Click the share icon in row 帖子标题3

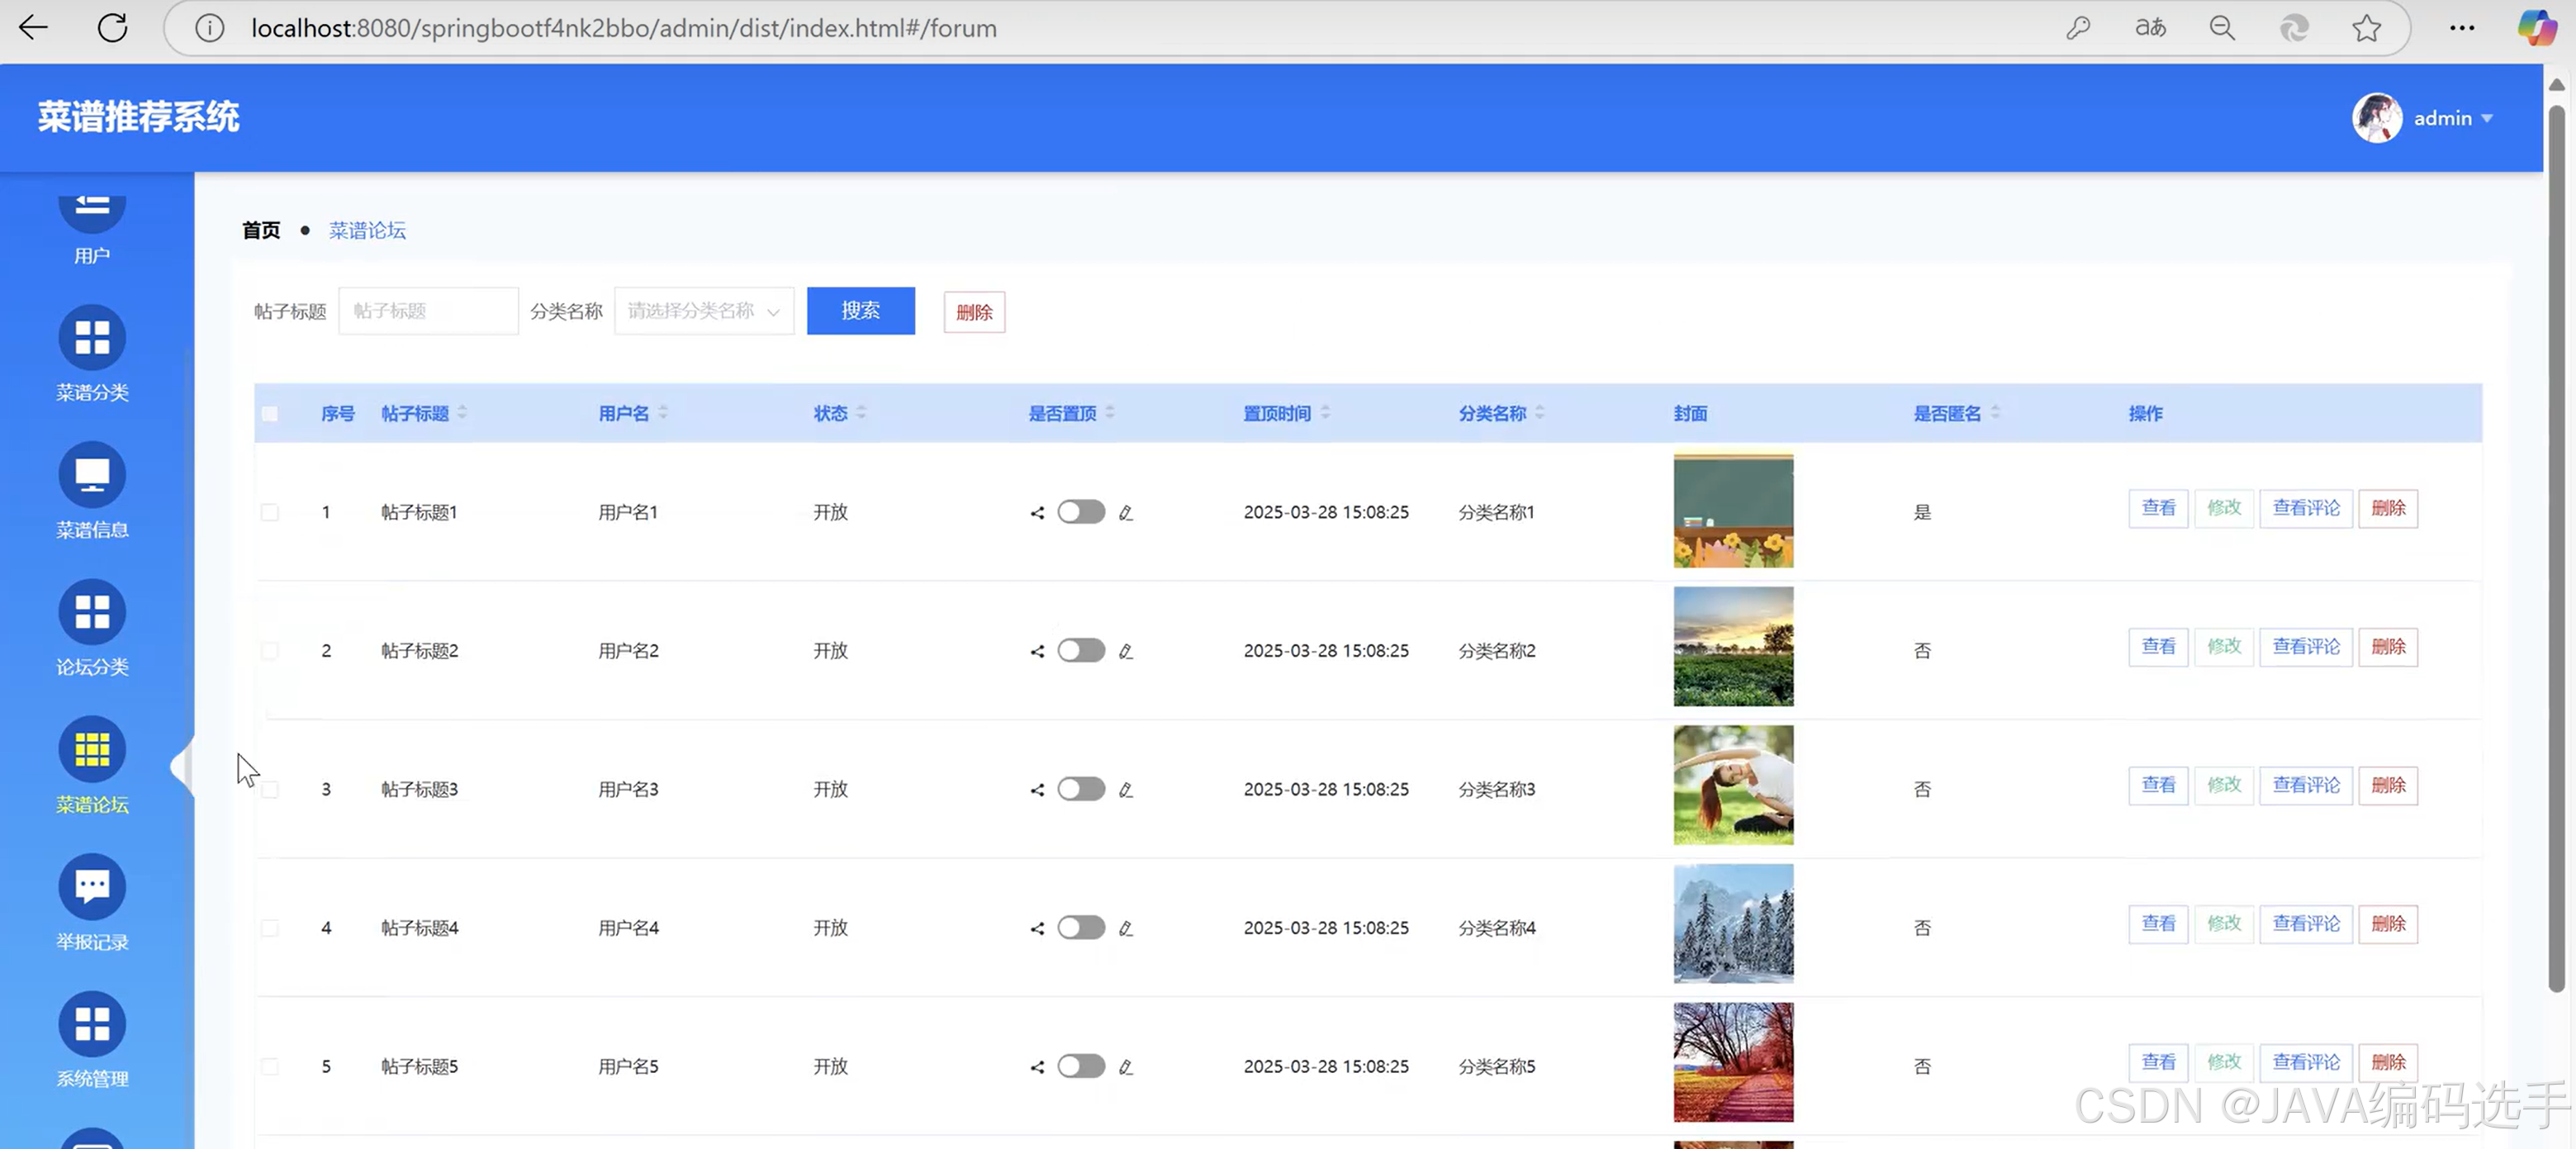click(x=1037, y=790)
